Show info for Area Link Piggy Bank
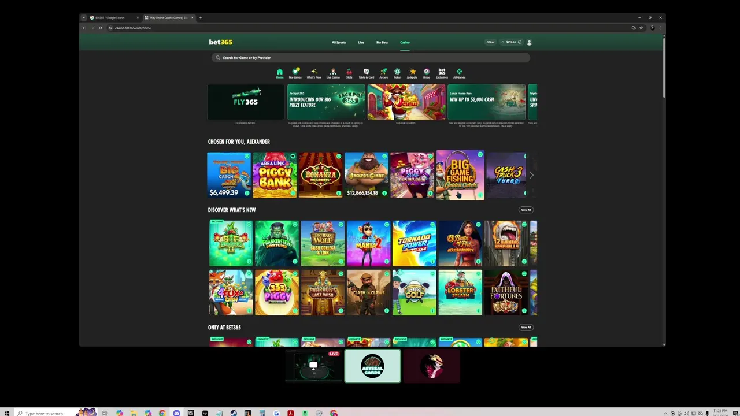740x416 pixels. [293, 193]
